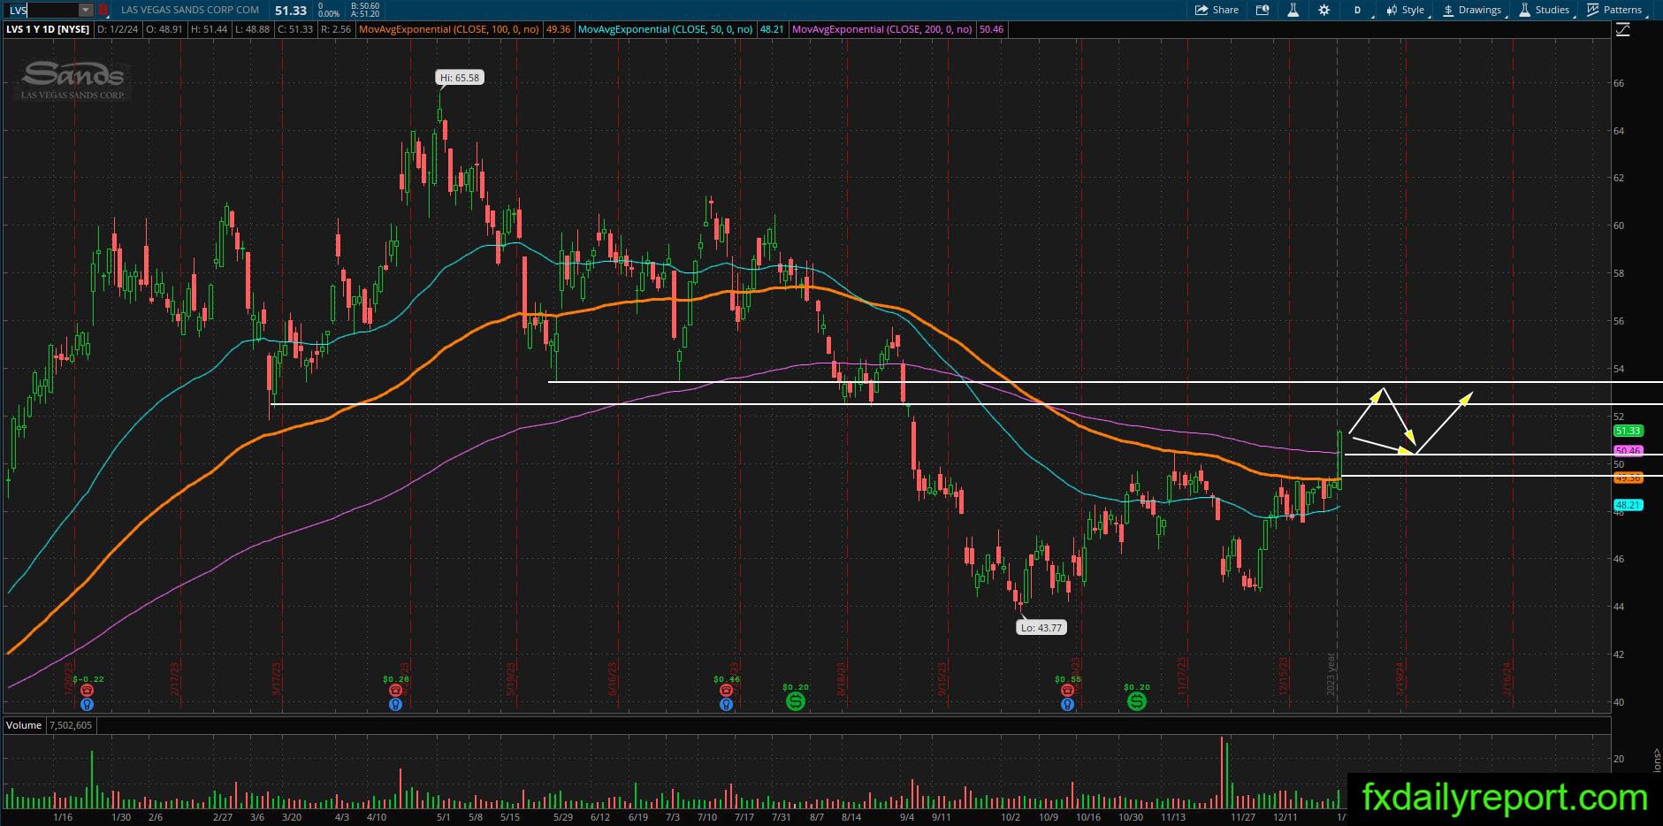This screenshot has width=1663, height=826.
Task: Click the red earnings phone icon under $0.28
Action: tap(395, 690)
